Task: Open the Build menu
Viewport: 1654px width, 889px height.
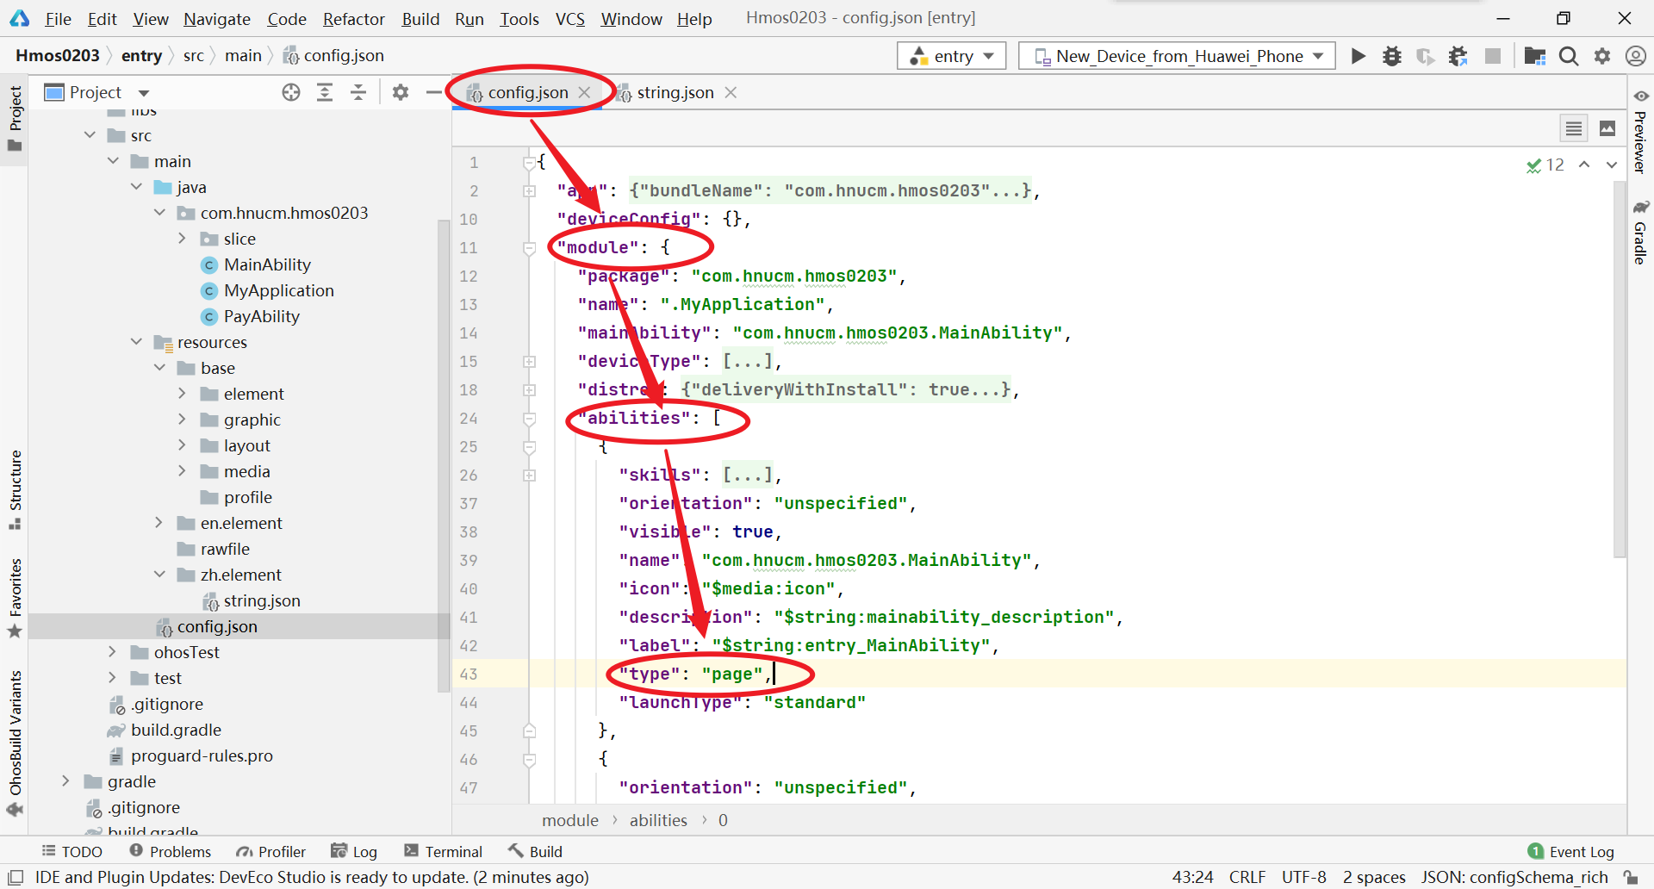Action: (420, 18)
